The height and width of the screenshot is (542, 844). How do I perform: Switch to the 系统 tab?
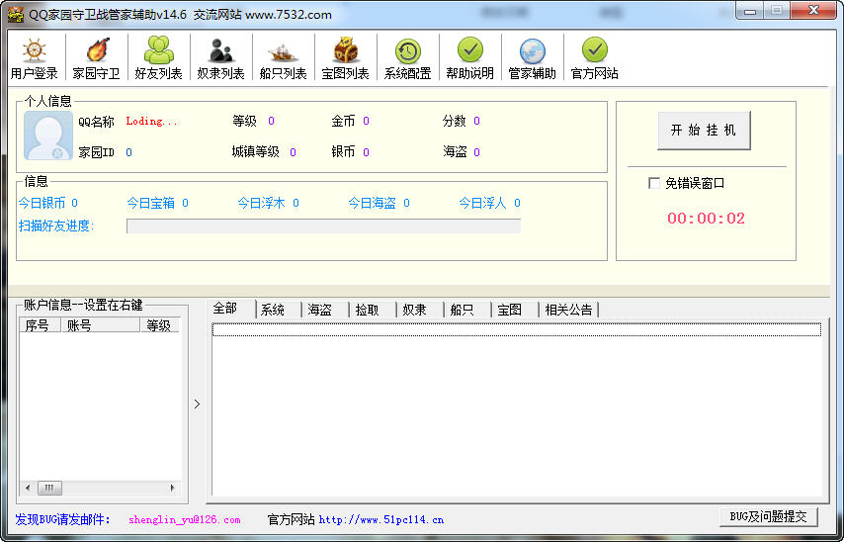click(273, 310)
